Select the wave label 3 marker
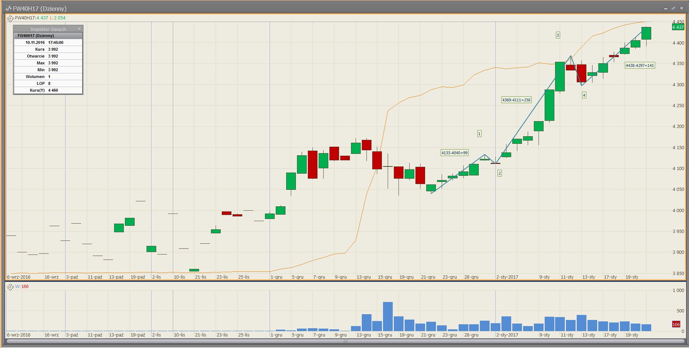 (x=558, y=35)
